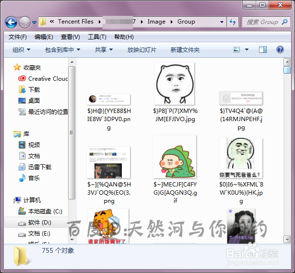This screenshot has height=273, width=295.
Task: Select the orange tiger cartoon thumbnail
Action: [108, 226]
